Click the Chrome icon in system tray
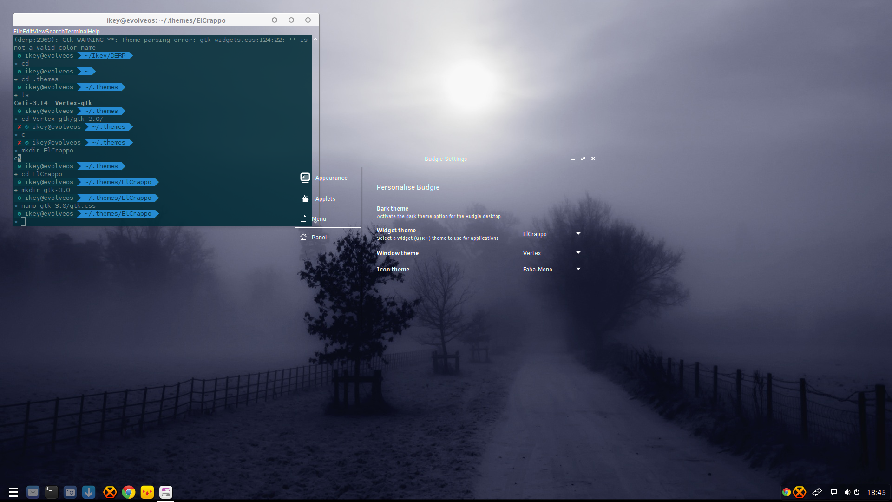The height and width of the screenshot is (502, 892). pos(786,492)
